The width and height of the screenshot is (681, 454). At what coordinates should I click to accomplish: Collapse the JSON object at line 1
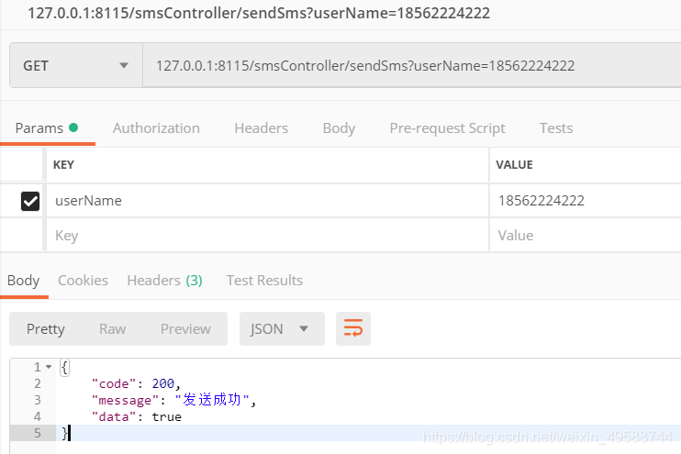49,367
